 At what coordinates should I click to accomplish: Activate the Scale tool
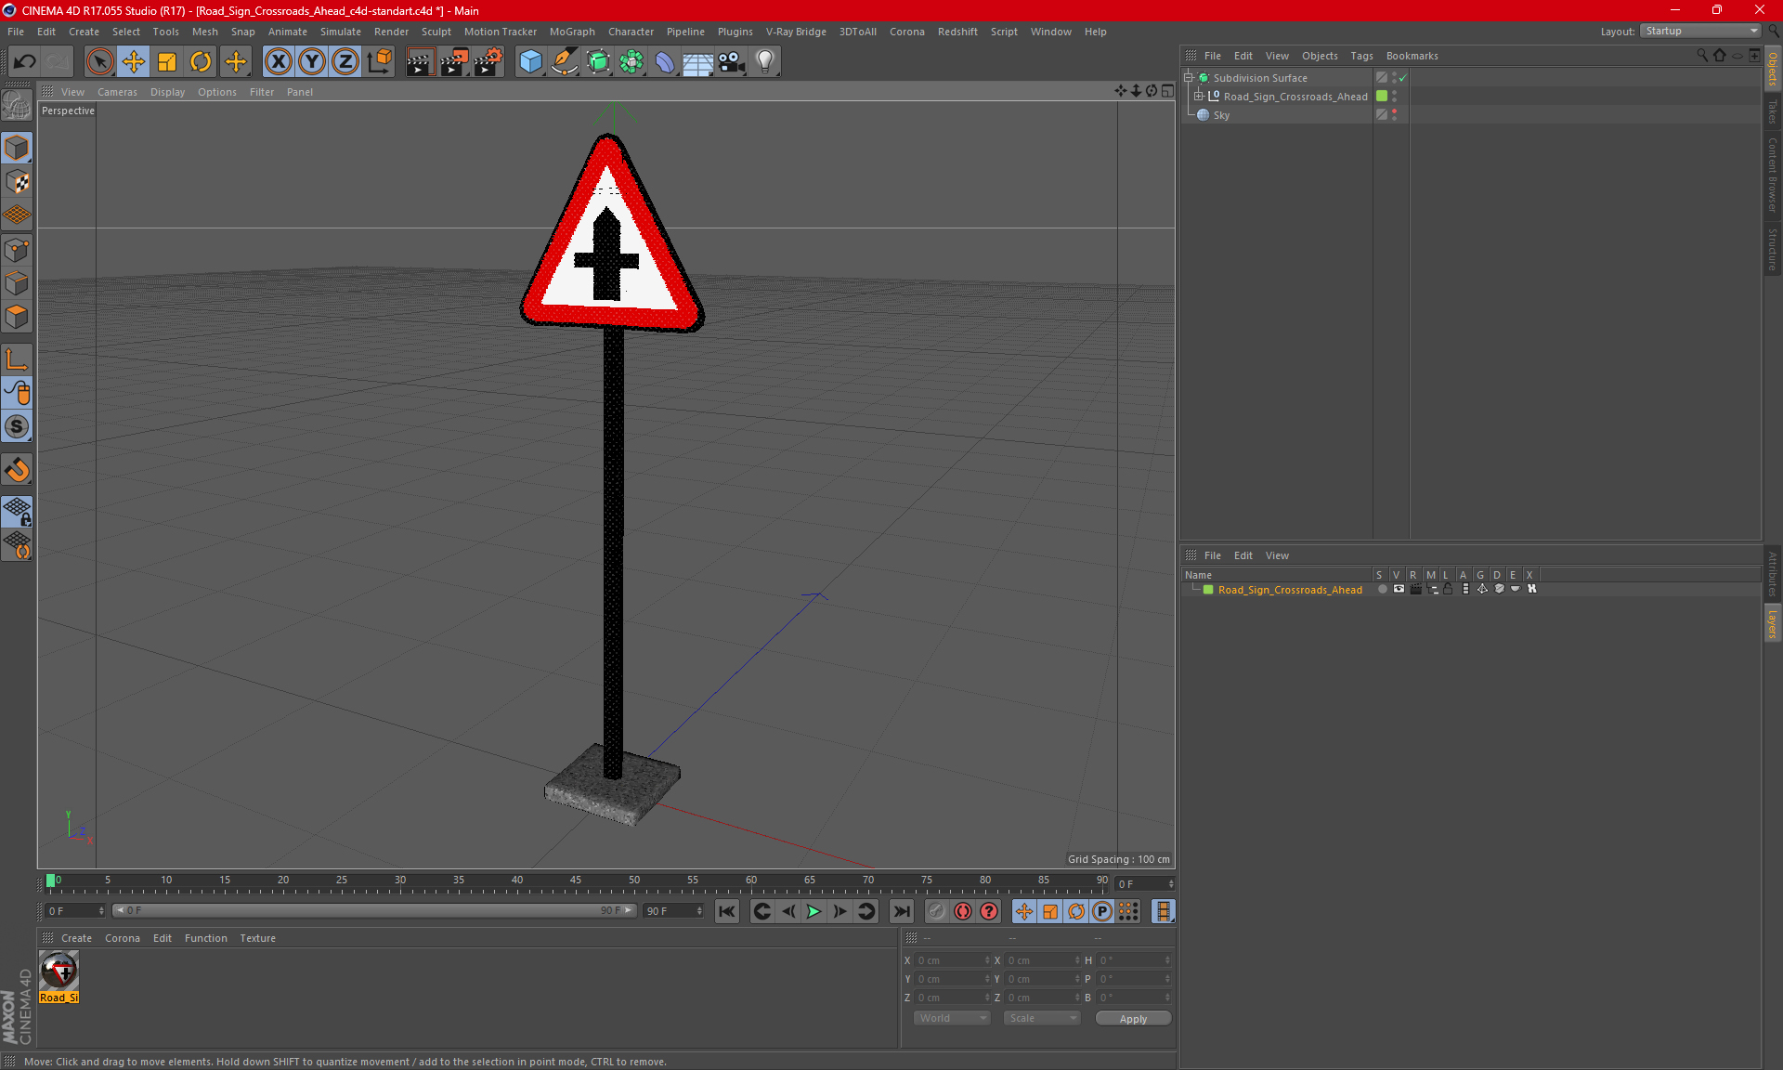click(166, 61)
